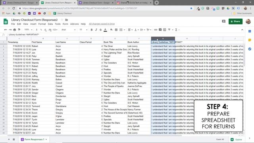Screen dimensions: 254x143
Task: Show the all sheets list
Action: pyautogui.click(x=14, y=139)
